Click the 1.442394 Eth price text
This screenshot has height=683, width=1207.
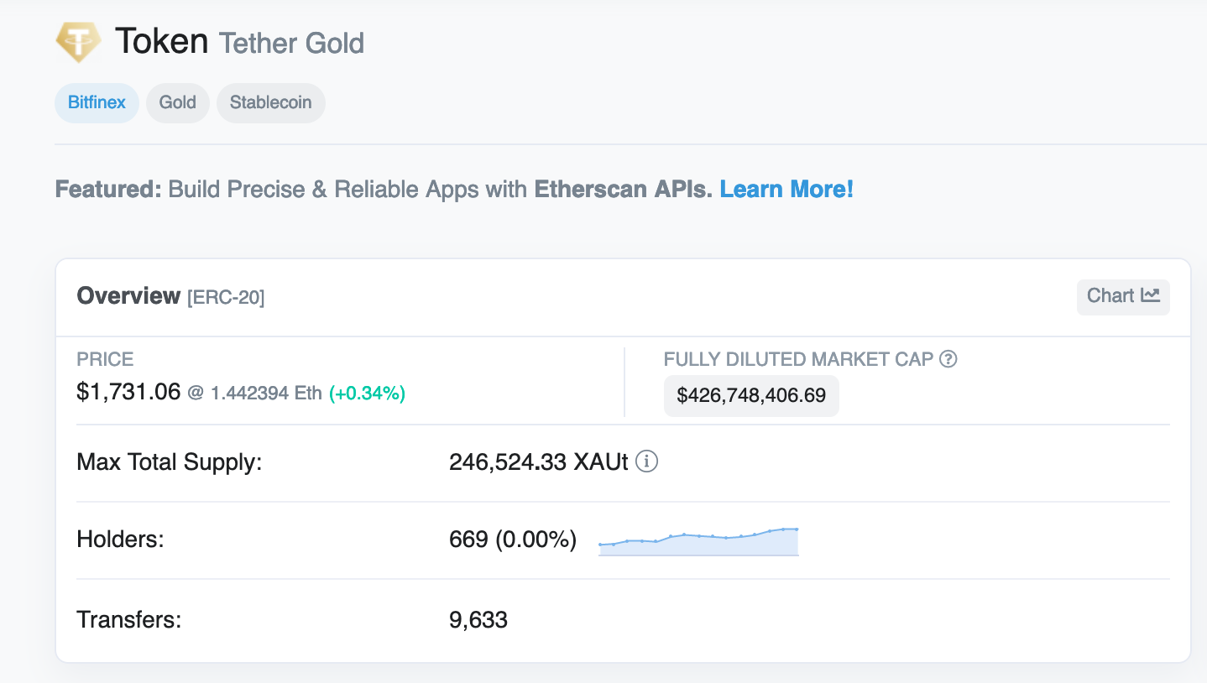pyautogui.click(x=266, y=393)
